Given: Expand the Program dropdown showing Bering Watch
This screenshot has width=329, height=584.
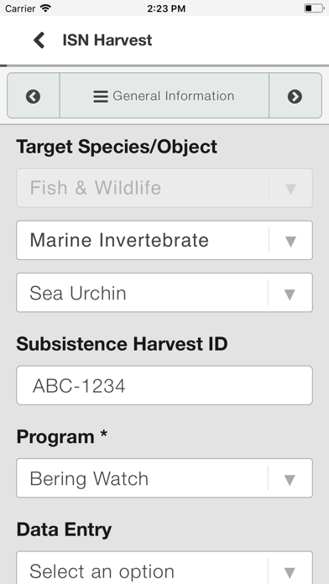Looking at the screenshot, I should 164,477.
